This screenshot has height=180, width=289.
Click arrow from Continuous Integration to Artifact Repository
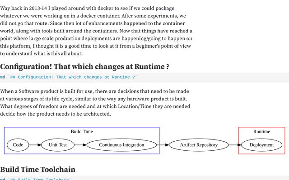[163, 145]
